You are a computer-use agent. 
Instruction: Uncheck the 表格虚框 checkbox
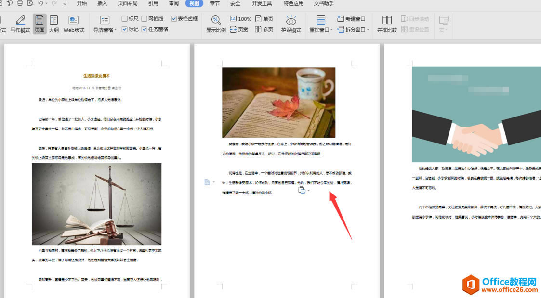(x=173, y=19)
